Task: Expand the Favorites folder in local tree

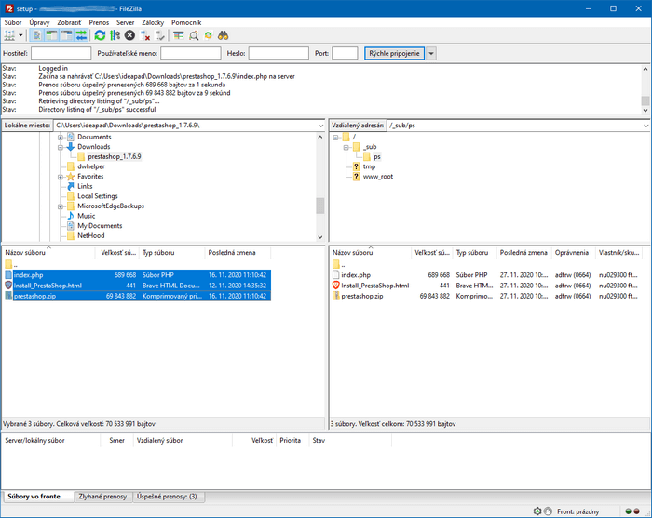Action: (x=61, y=176)
